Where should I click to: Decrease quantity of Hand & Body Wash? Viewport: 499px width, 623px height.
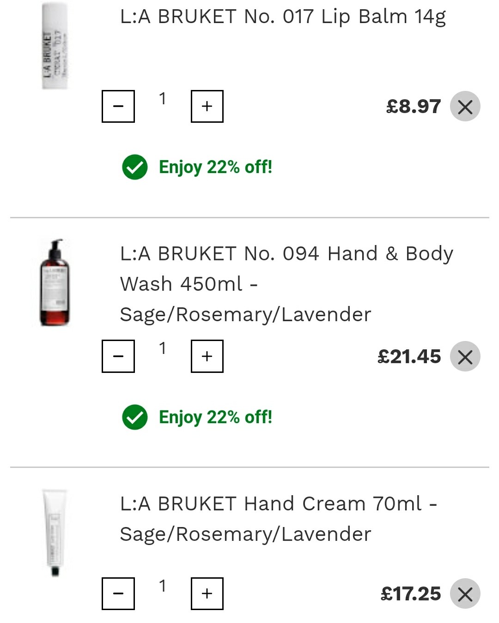tap(118, 356)
